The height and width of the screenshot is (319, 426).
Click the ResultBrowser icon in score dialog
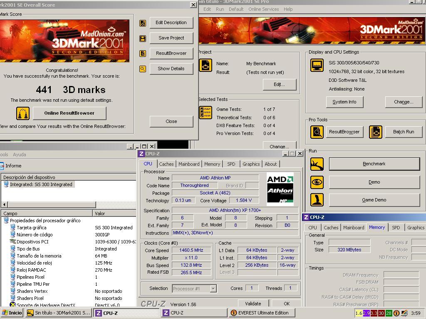pos(143,54)
